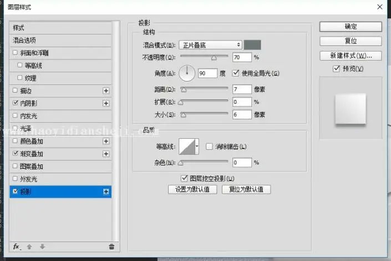Click the 大小 value field

242,114
